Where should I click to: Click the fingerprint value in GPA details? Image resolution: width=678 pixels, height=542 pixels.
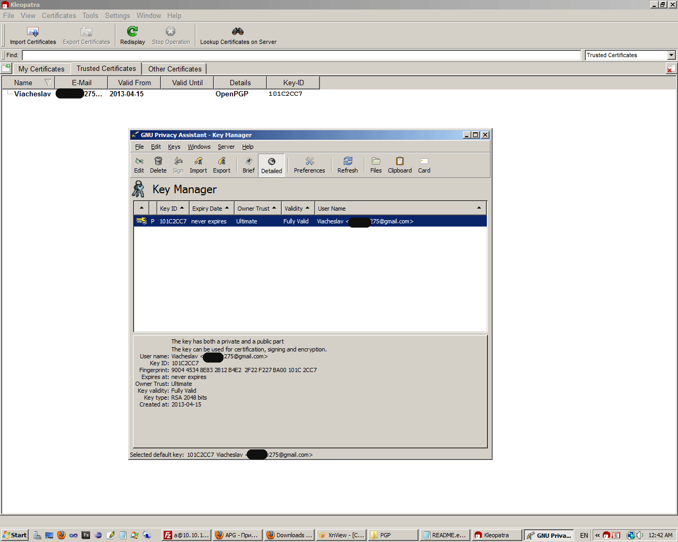[x=244, y=370]
